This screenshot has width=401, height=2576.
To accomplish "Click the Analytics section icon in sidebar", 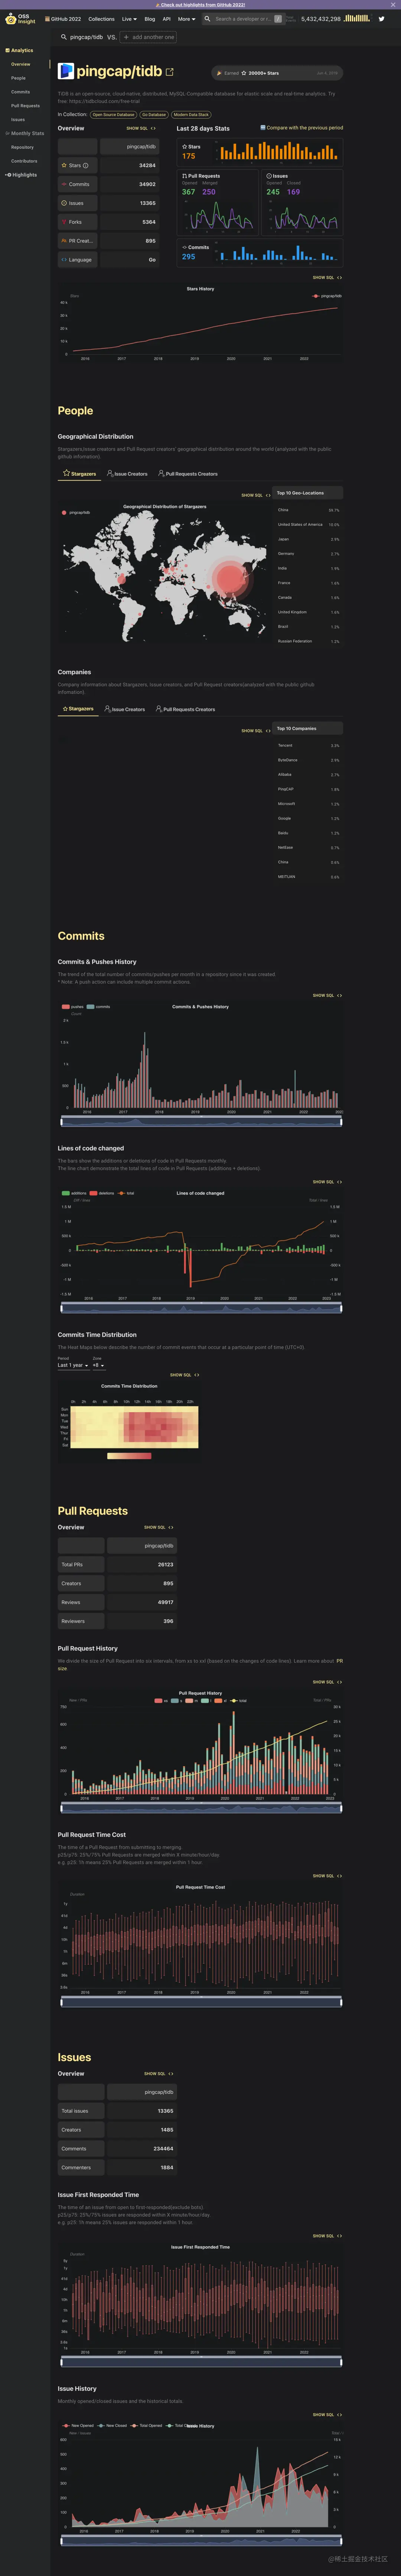I will [7, 50].
